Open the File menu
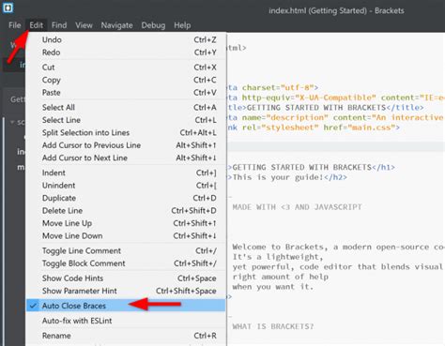445x346 pixels. tap(15, 25)
